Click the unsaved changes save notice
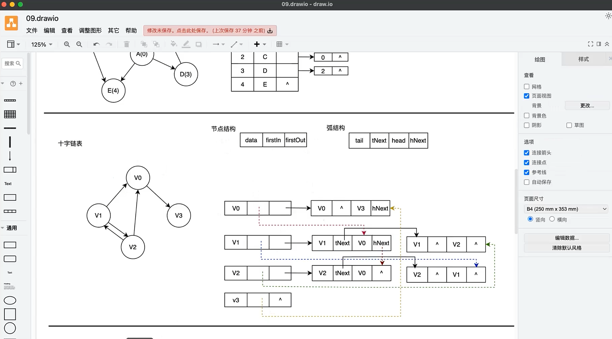This screenshot has height=339, width=612. point(210,31)
